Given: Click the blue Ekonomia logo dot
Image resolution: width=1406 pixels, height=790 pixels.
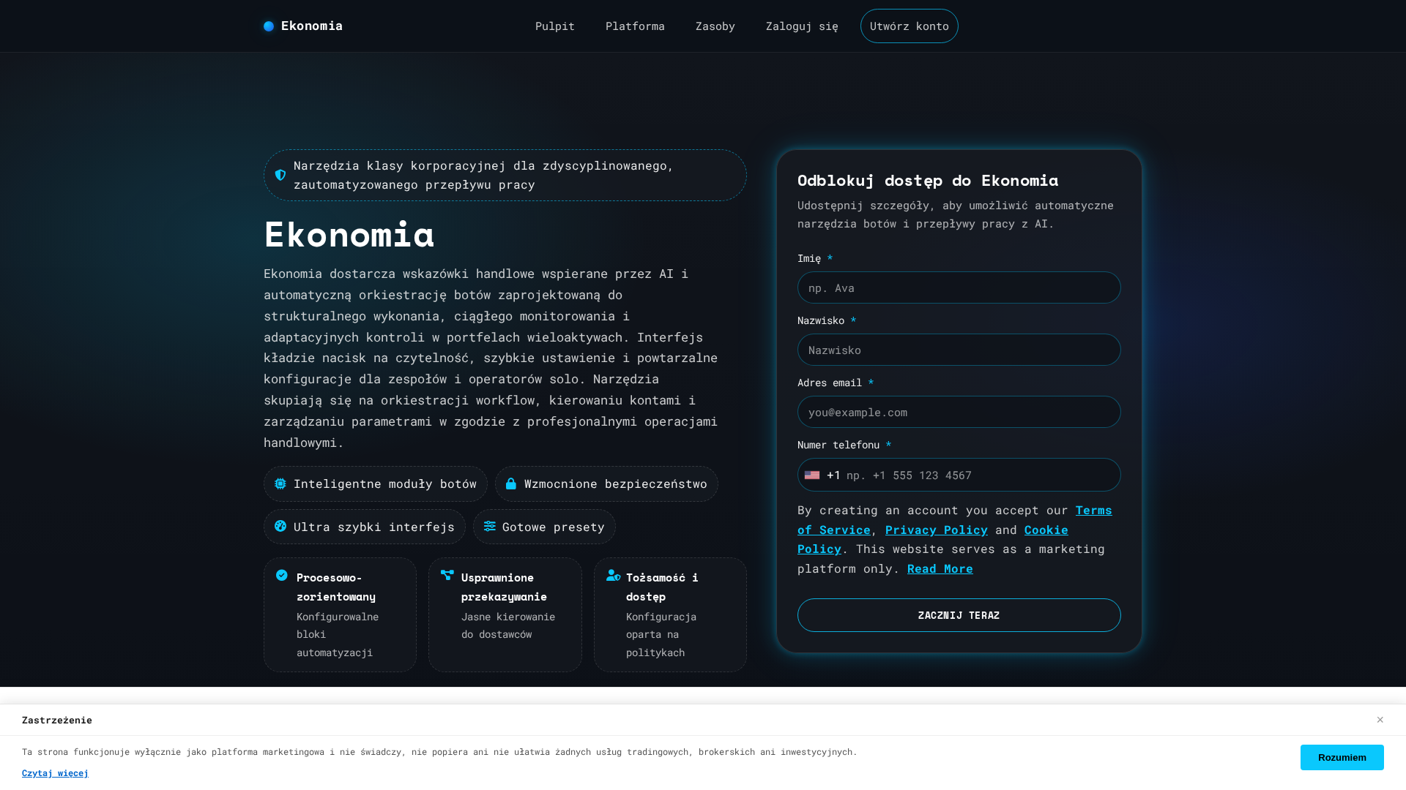Looking at the screenshot, I should pos(269,26).
